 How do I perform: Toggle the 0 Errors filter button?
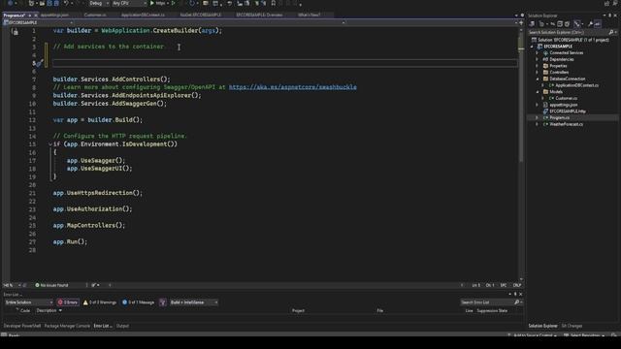click(68, 302)
